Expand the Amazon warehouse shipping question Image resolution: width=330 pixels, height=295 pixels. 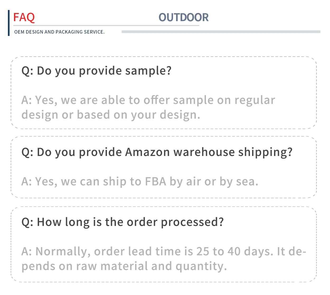pyautogui.click(x=157, y=152)
